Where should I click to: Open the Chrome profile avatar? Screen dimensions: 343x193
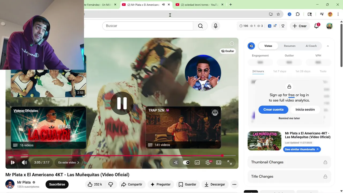(x=330, y=14)
